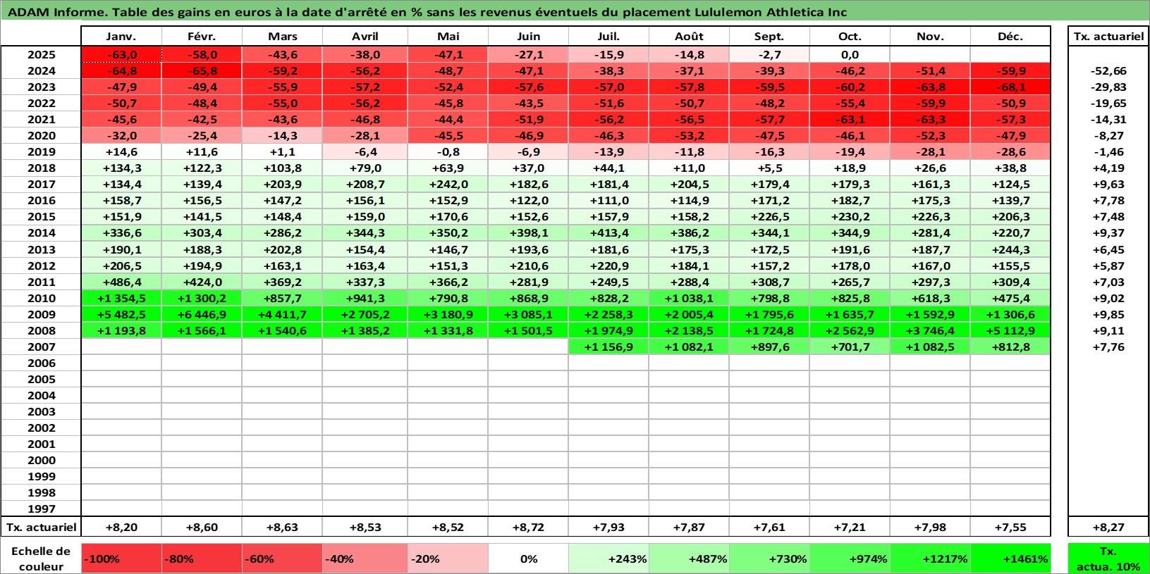Click the 0,0 cell in October 2025

tap(850, 54)
